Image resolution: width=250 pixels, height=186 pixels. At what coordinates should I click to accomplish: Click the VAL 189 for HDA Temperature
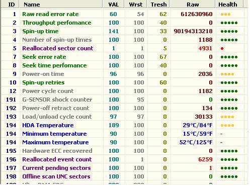pyautogui.click(x=114, y=125)
